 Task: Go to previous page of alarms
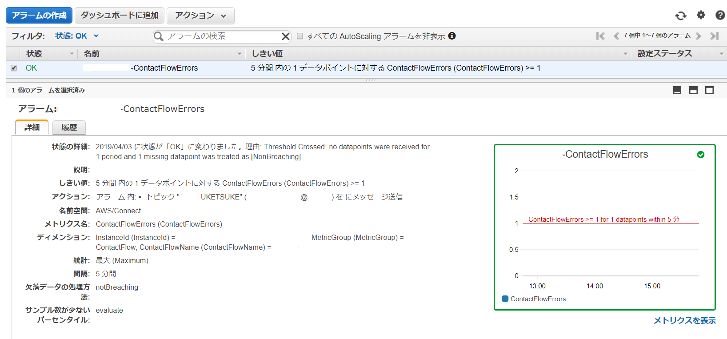[x=616, y=36]
